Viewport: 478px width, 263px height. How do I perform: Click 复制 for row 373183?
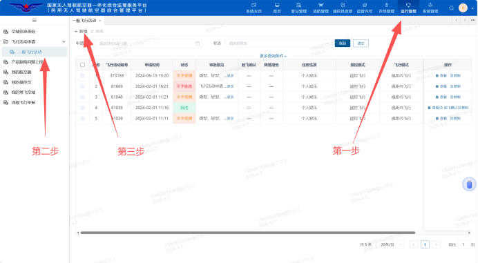[455, 75]
